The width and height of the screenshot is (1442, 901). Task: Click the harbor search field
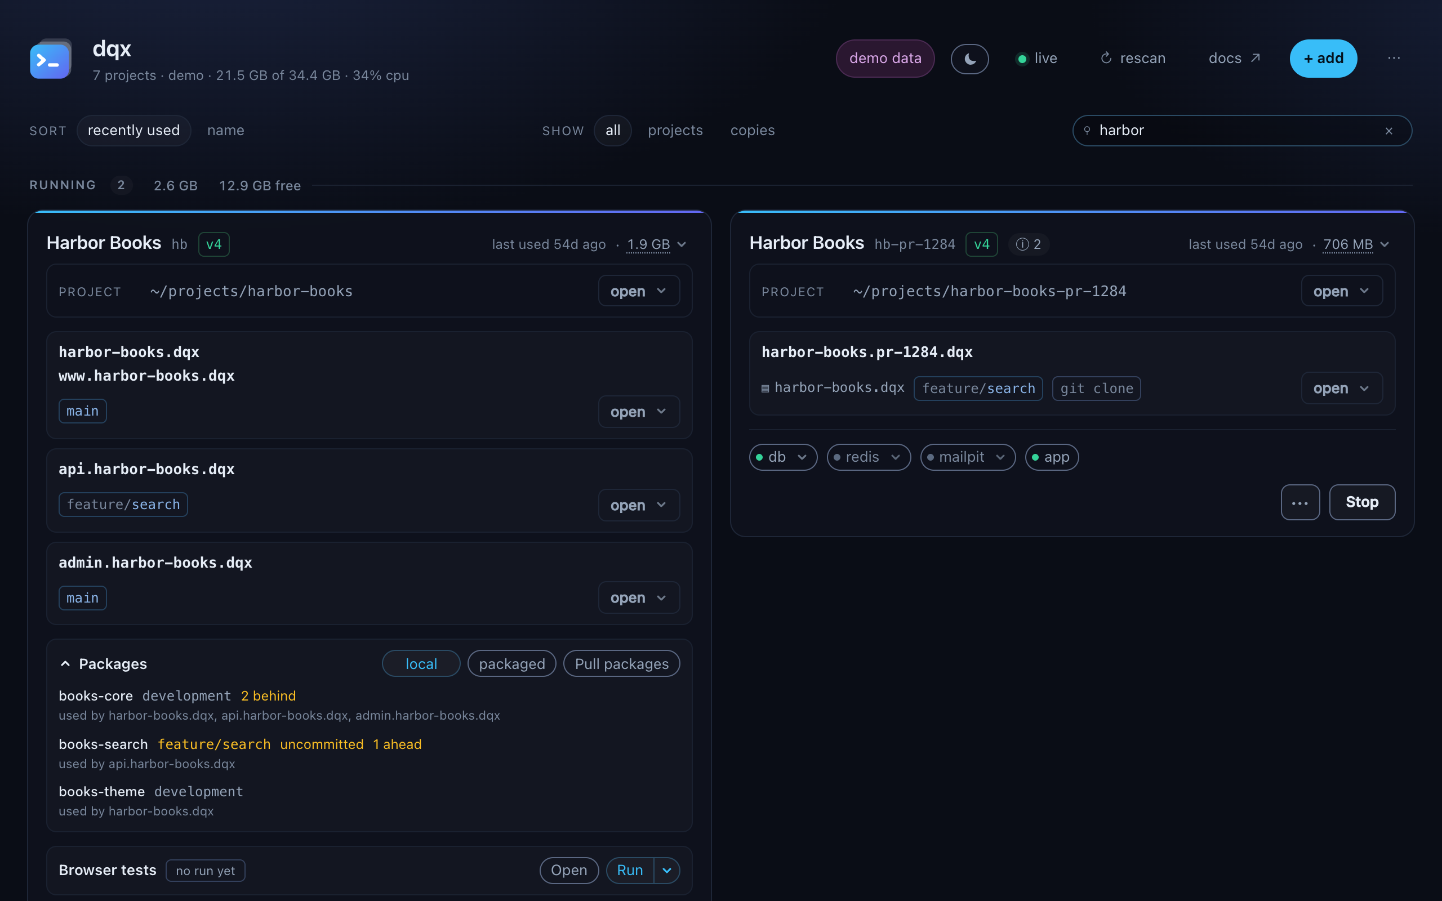tap(1243, 131)
